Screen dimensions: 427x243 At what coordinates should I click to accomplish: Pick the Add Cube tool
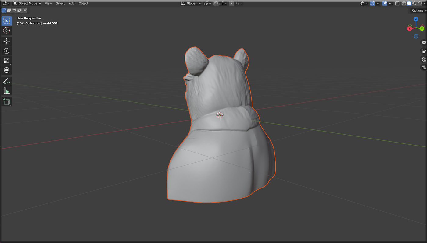pyautogui.click(x=6, y=102)
